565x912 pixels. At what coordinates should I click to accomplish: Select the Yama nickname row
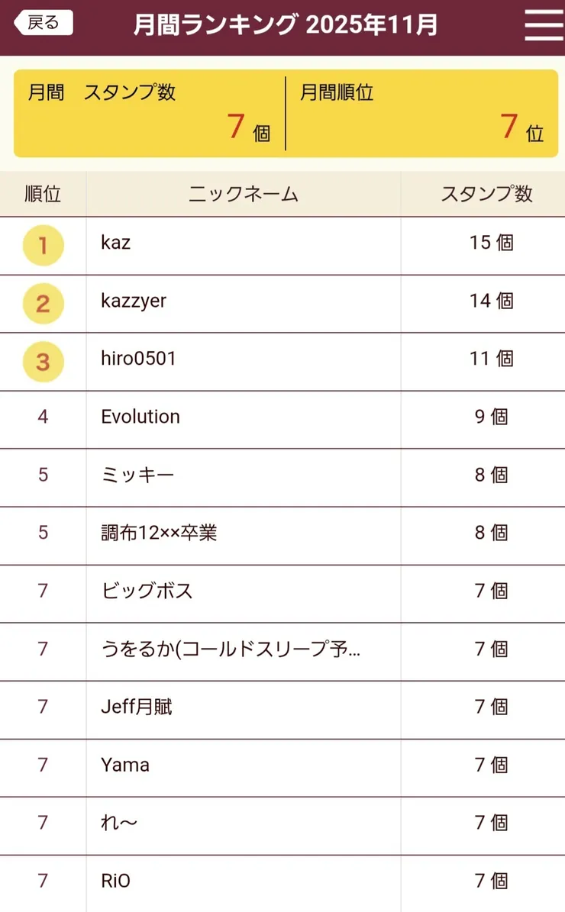(x=125, y=765)
